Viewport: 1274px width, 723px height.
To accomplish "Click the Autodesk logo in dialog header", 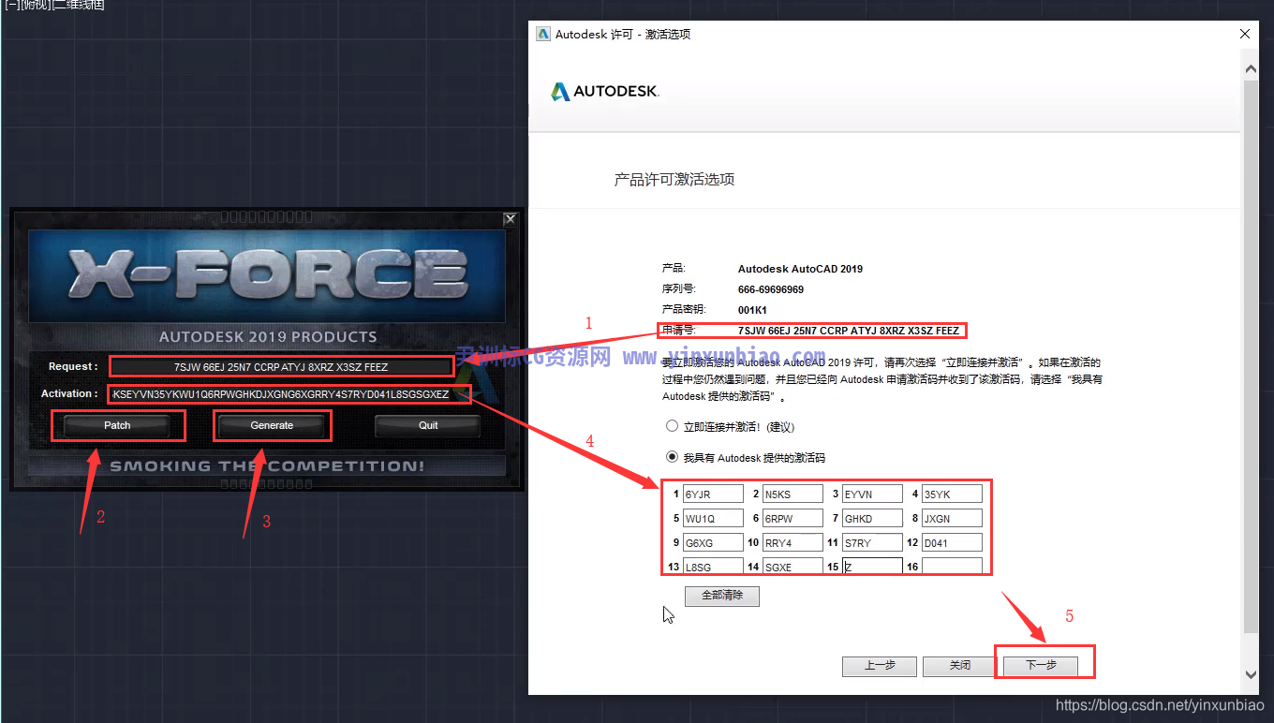I will coord(604,92).
